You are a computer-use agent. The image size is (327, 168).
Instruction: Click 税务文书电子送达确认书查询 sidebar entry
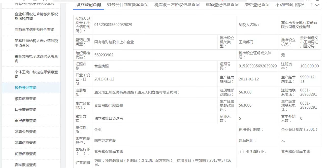coord(36,59)
